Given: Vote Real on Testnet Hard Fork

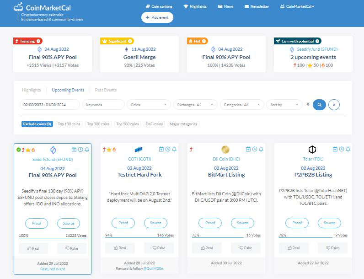Looking at the screenshot, I should coord(120,248).
